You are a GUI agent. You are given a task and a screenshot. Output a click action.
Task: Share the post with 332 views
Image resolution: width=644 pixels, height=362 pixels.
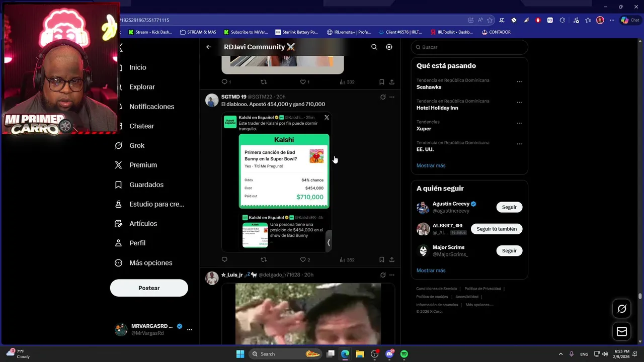(392, 82)
